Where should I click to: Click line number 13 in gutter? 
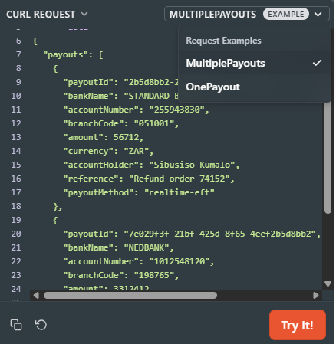[16, 137]
